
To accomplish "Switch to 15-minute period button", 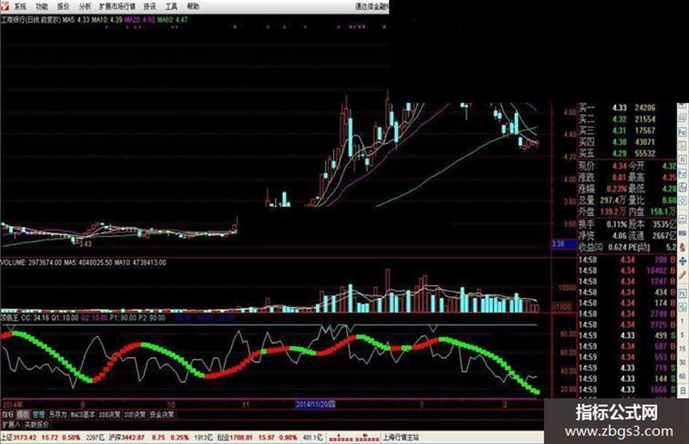I will [x=683, y=348].
